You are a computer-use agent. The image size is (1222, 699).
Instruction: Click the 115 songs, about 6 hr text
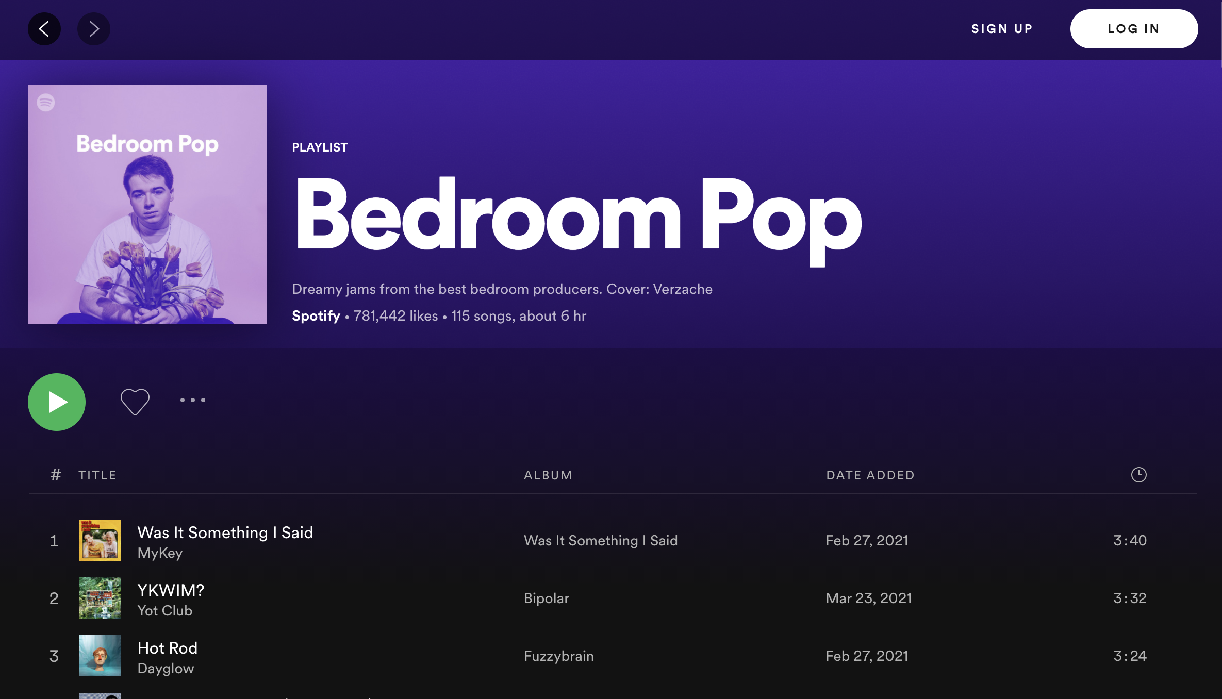click(x=519, y=316)
